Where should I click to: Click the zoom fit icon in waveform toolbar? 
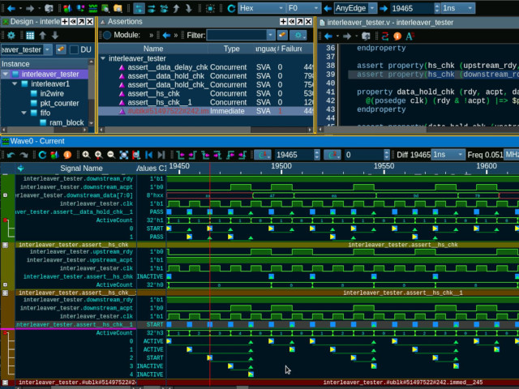pyautogui.click(x=124, y=155)
